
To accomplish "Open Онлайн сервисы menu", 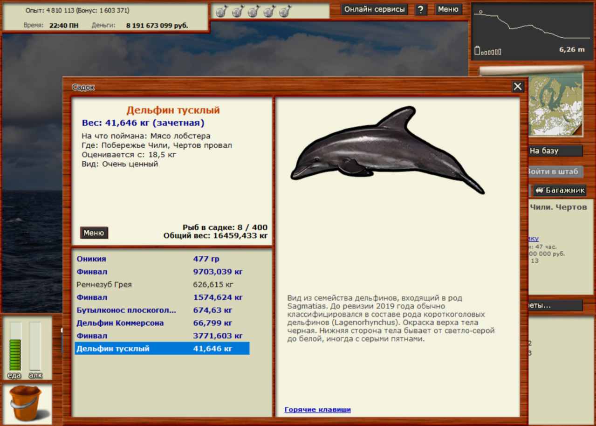I will tap(375, 9).
